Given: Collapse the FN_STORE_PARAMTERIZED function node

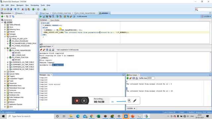Looking at the screenshot, I should click(8, 50).
